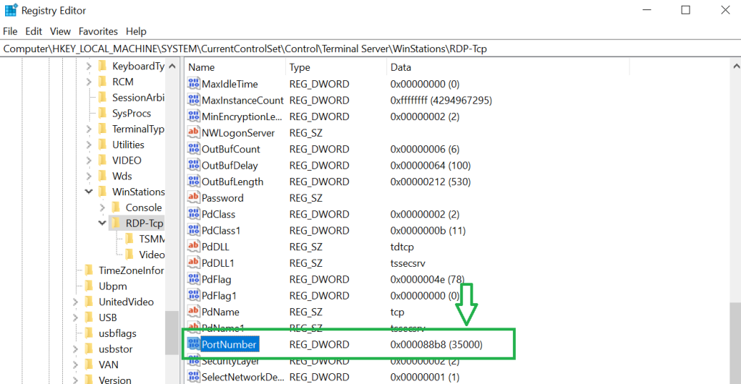Click the values pane vertical scrollbar thumb
This screenshot has height=384, width=741.
(x=735, y=343)
